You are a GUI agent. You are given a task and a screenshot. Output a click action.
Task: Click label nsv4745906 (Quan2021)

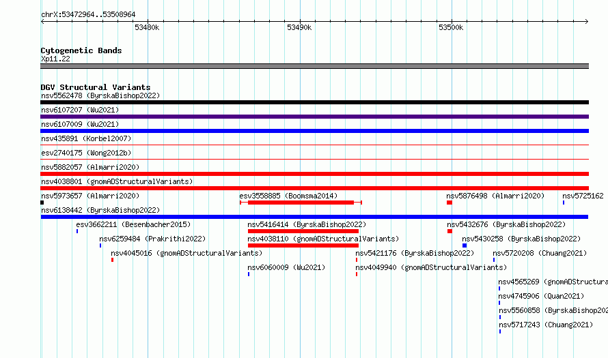tap(541, 296)
